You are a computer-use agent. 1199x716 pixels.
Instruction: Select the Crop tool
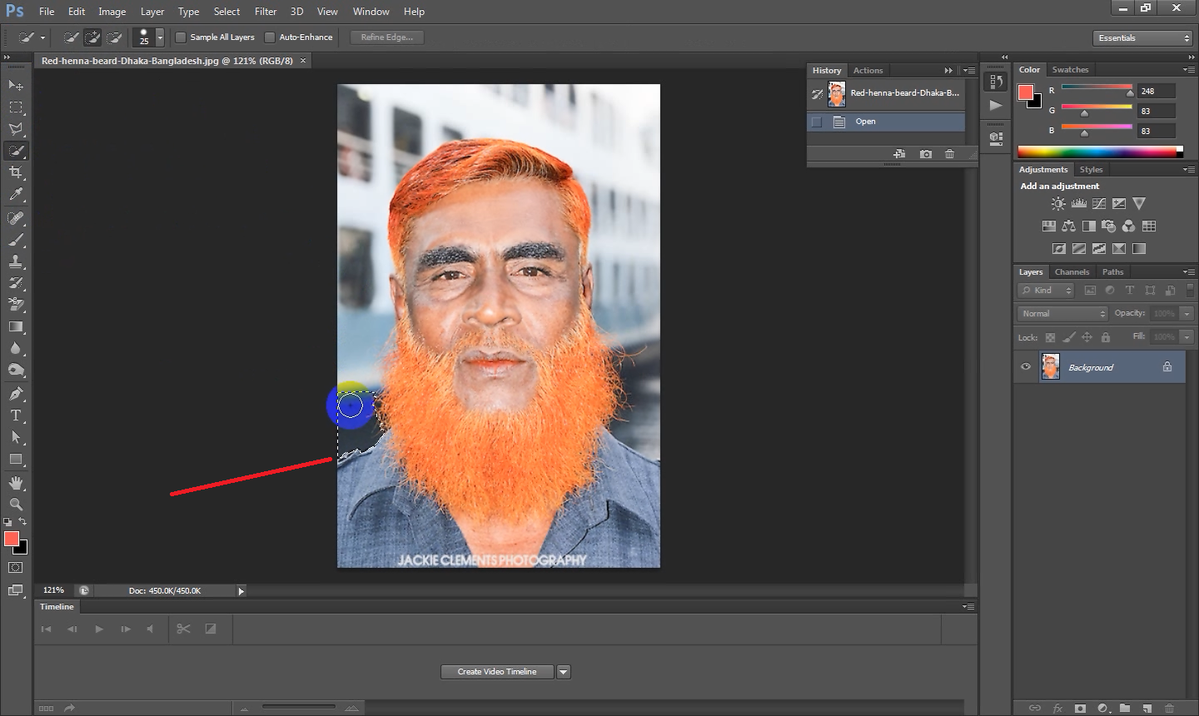[x=16, y=172]
